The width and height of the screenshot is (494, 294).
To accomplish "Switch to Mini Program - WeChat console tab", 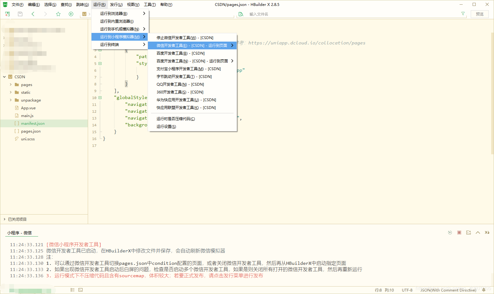I will tap(19, 233).
